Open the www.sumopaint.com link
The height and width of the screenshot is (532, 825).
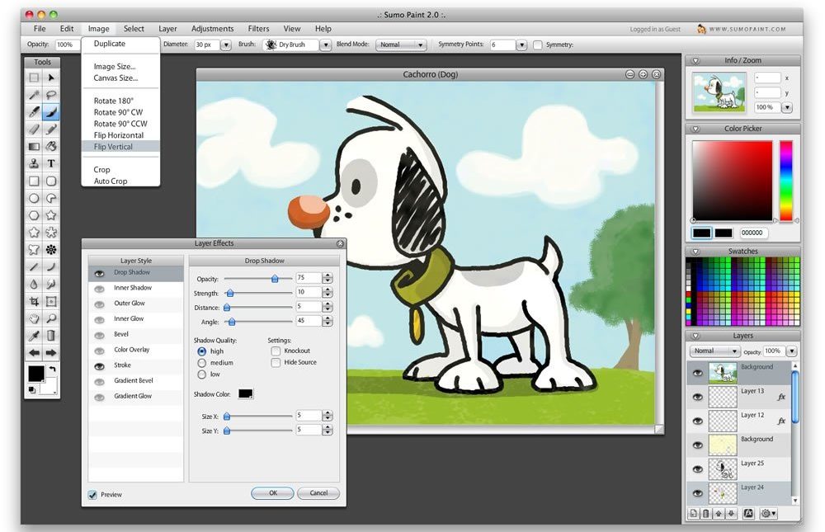pos(747,30)
